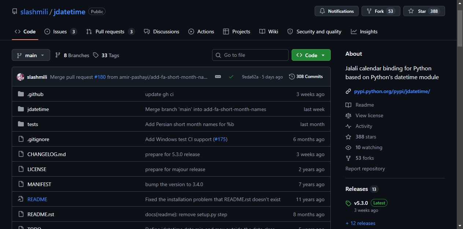463x229 pixels.
Task: Open the Actions tab
Action: (x=201, y=32)
